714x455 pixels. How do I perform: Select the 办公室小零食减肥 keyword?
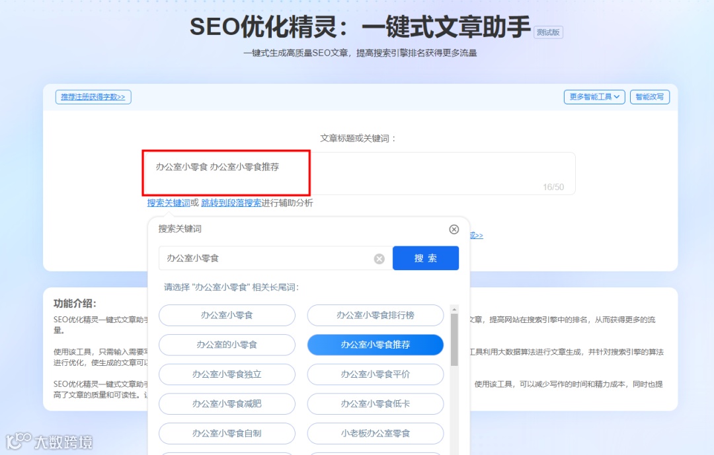pyautogui.click(x=227, y=404)
